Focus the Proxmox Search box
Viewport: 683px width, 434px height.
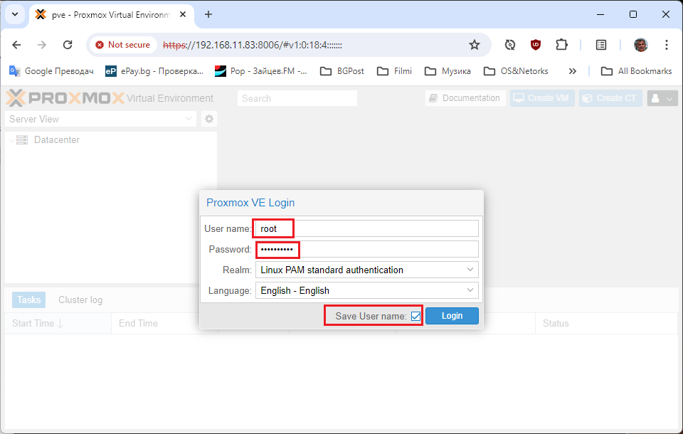[x=297, y=98]
